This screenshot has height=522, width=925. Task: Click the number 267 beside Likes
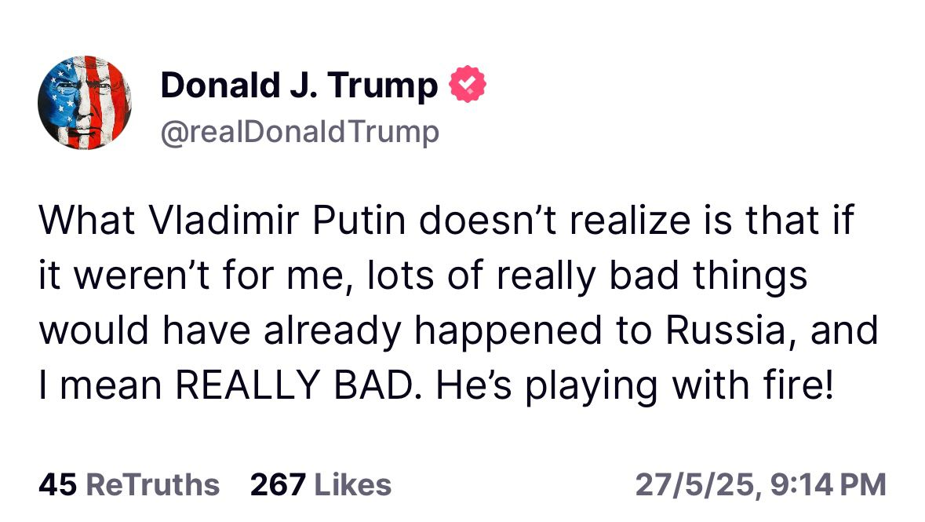click(278, 485)
